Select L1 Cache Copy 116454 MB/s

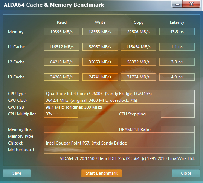[x=139, y=47]
